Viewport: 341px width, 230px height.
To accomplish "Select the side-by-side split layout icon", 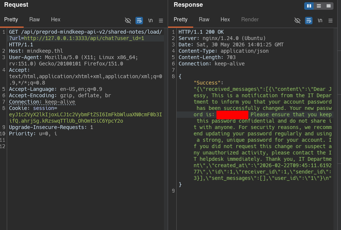I will pos(309,6).
